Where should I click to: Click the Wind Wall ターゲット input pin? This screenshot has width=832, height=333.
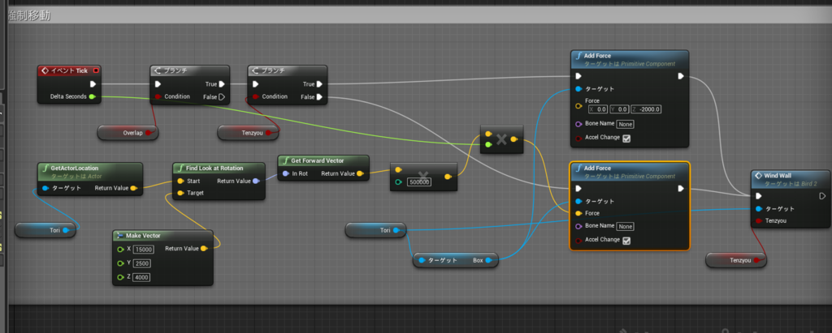click(759, 208)
